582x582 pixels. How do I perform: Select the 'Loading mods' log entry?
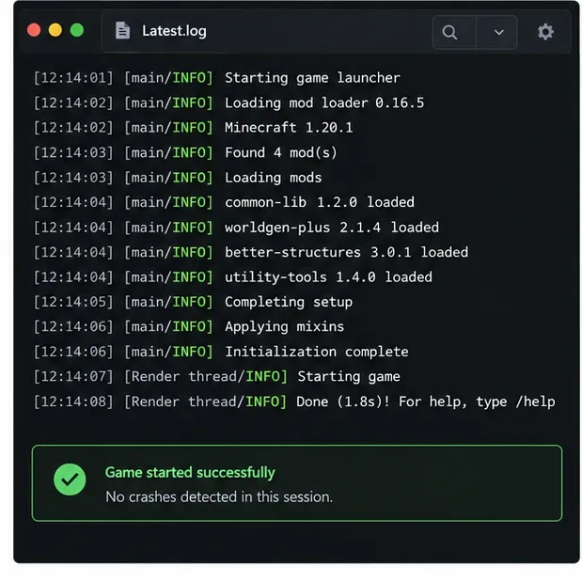[178, 178]
